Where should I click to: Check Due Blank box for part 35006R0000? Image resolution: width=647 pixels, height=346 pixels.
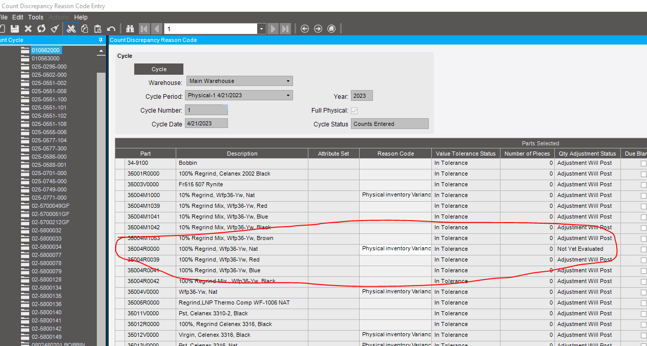(x=643, y=303)
